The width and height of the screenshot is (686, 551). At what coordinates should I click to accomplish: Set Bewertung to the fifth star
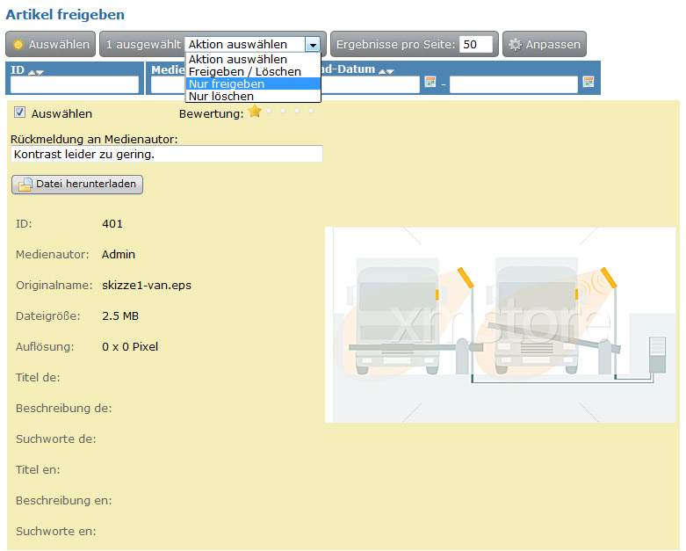[x=311, y=111]
